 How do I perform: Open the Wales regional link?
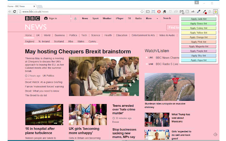(81, 42)
